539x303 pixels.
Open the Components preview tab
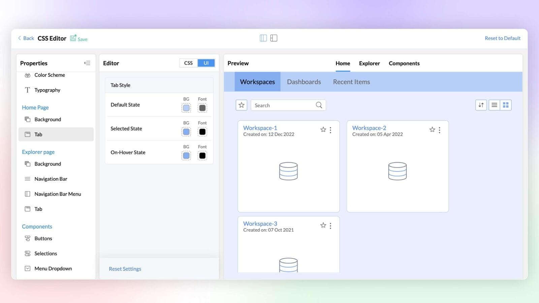404,63
